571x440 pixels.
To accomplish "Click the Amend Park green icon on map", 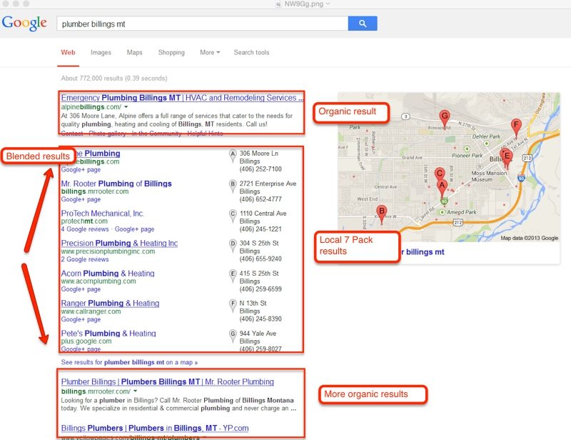I will click(442, 212).
